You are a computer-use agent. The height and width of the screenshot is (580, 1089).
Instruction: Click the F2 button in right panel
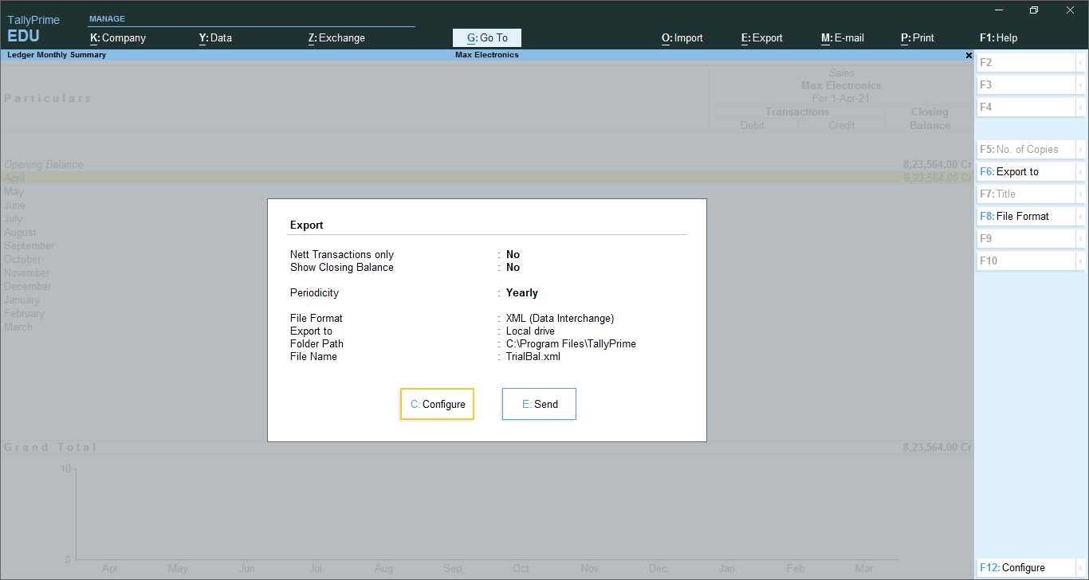(x=1026, y=62)
